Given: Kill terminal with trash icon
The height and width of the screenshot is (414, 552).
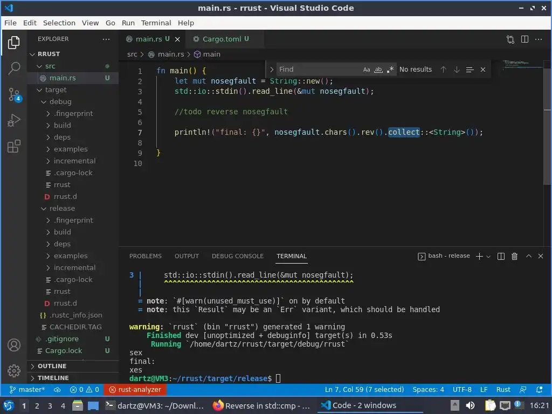Looking at the screenshot, I should point(514,256).
